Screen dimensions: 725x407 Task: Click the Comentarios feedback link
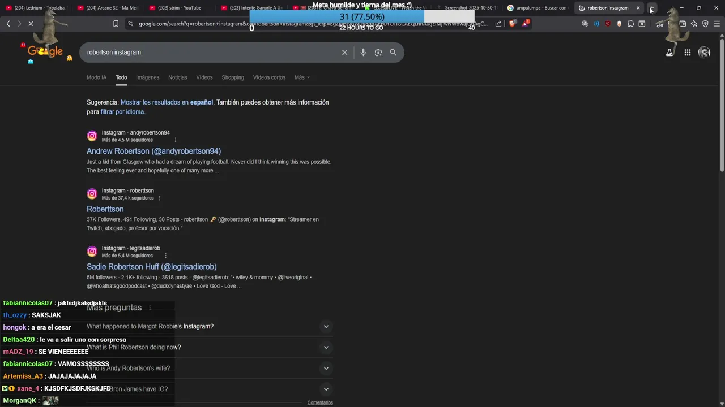click(320, 402)
